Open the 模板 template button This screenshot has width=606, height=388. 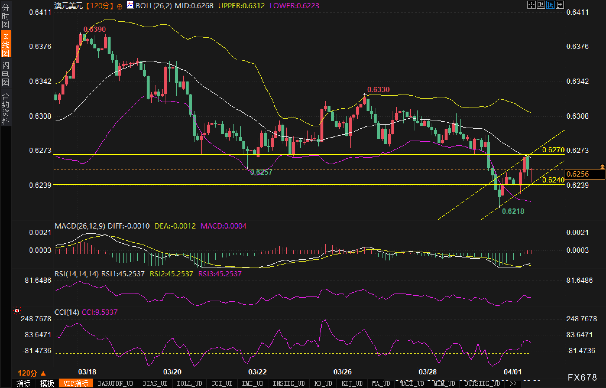click(47, 383)
